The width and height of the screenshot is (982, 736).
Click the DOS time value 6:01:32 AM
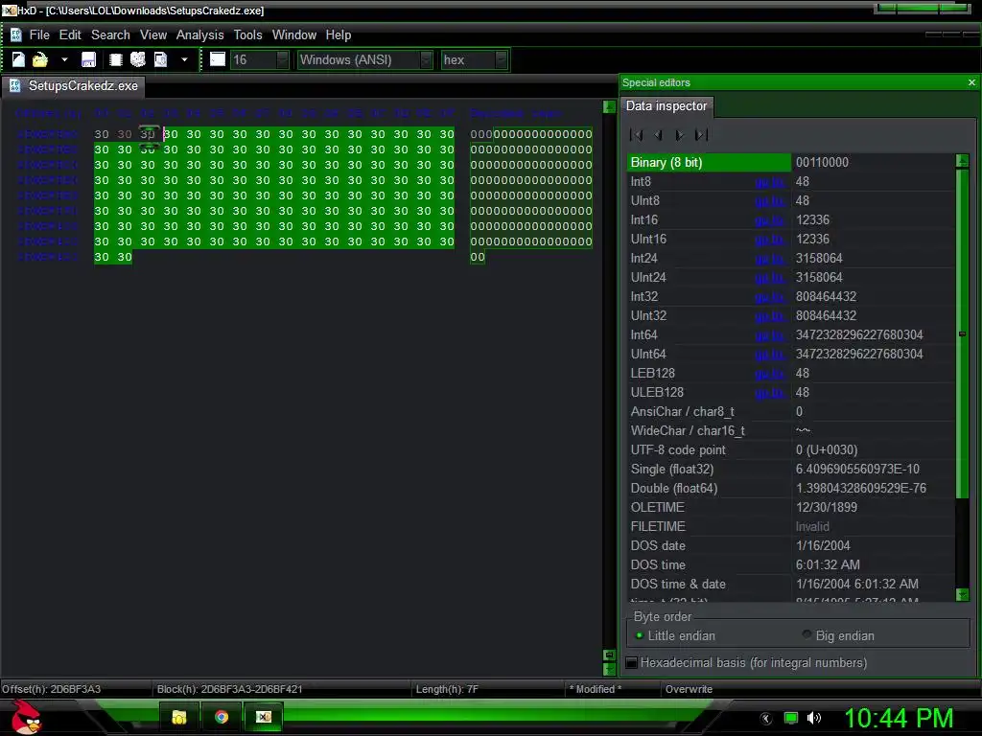coord(828,565)
